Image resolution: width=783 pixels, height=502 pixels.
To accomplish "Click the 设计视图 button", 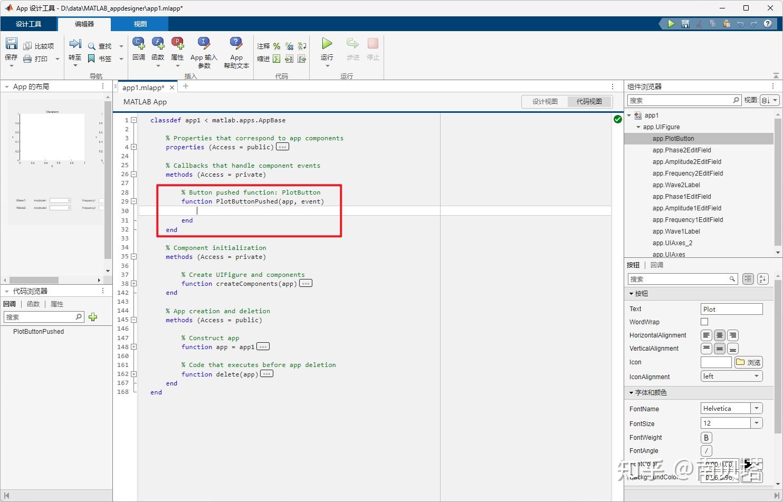I will pyautogui.click(x=545, y=101).
